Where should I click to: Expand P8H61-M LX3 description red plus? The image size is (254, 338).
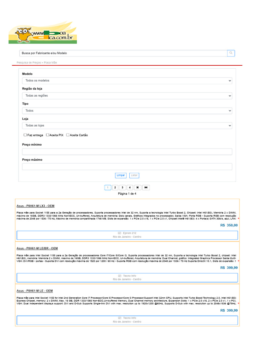[238, 219]
